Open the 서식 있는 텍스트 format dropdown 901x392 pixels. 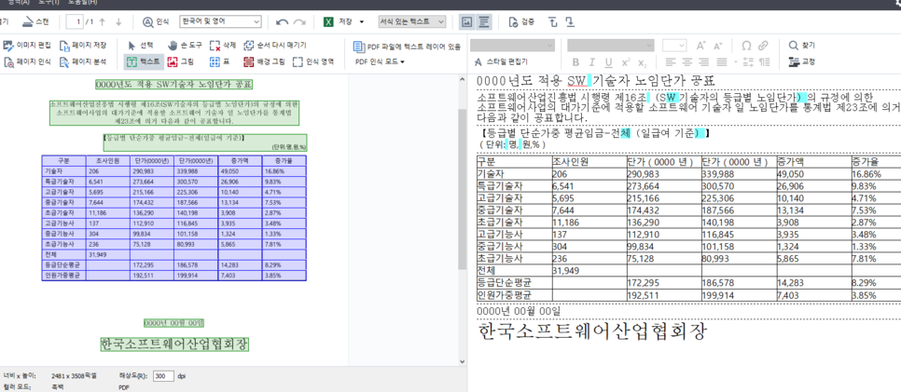pyautogui.click(x=412, y=21)
